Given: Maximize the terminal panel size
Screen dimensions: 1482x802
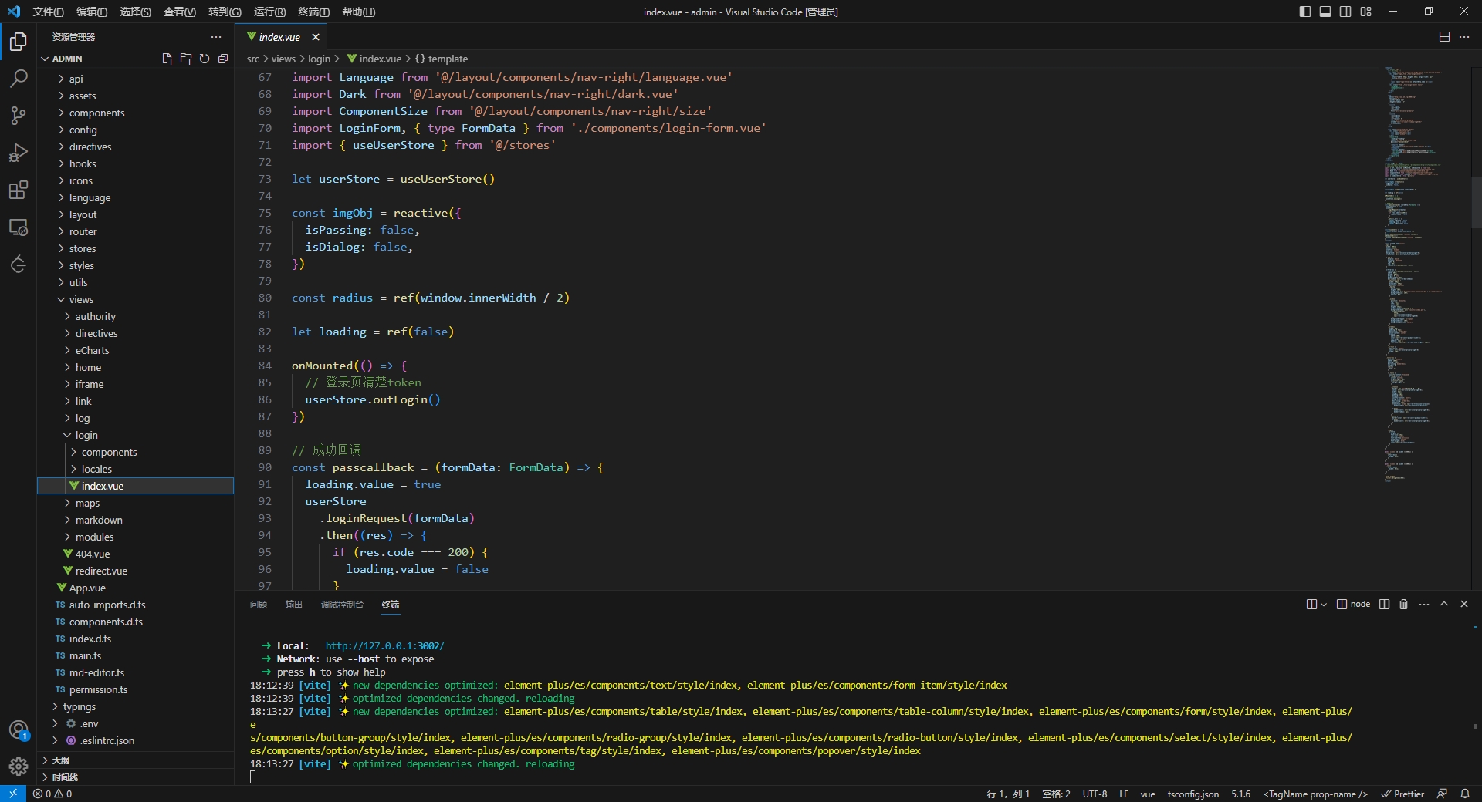Looking at the screenshot, I should coord(1444,605).
